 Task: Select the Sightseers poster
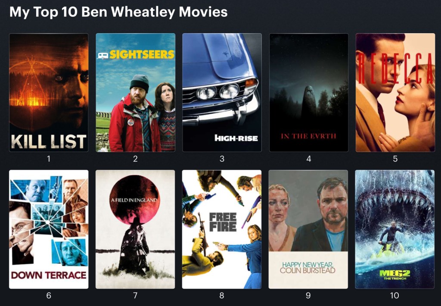click(135, 93)
